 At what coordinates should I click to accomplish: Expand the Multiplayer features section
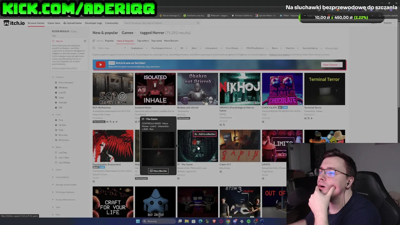63,192
